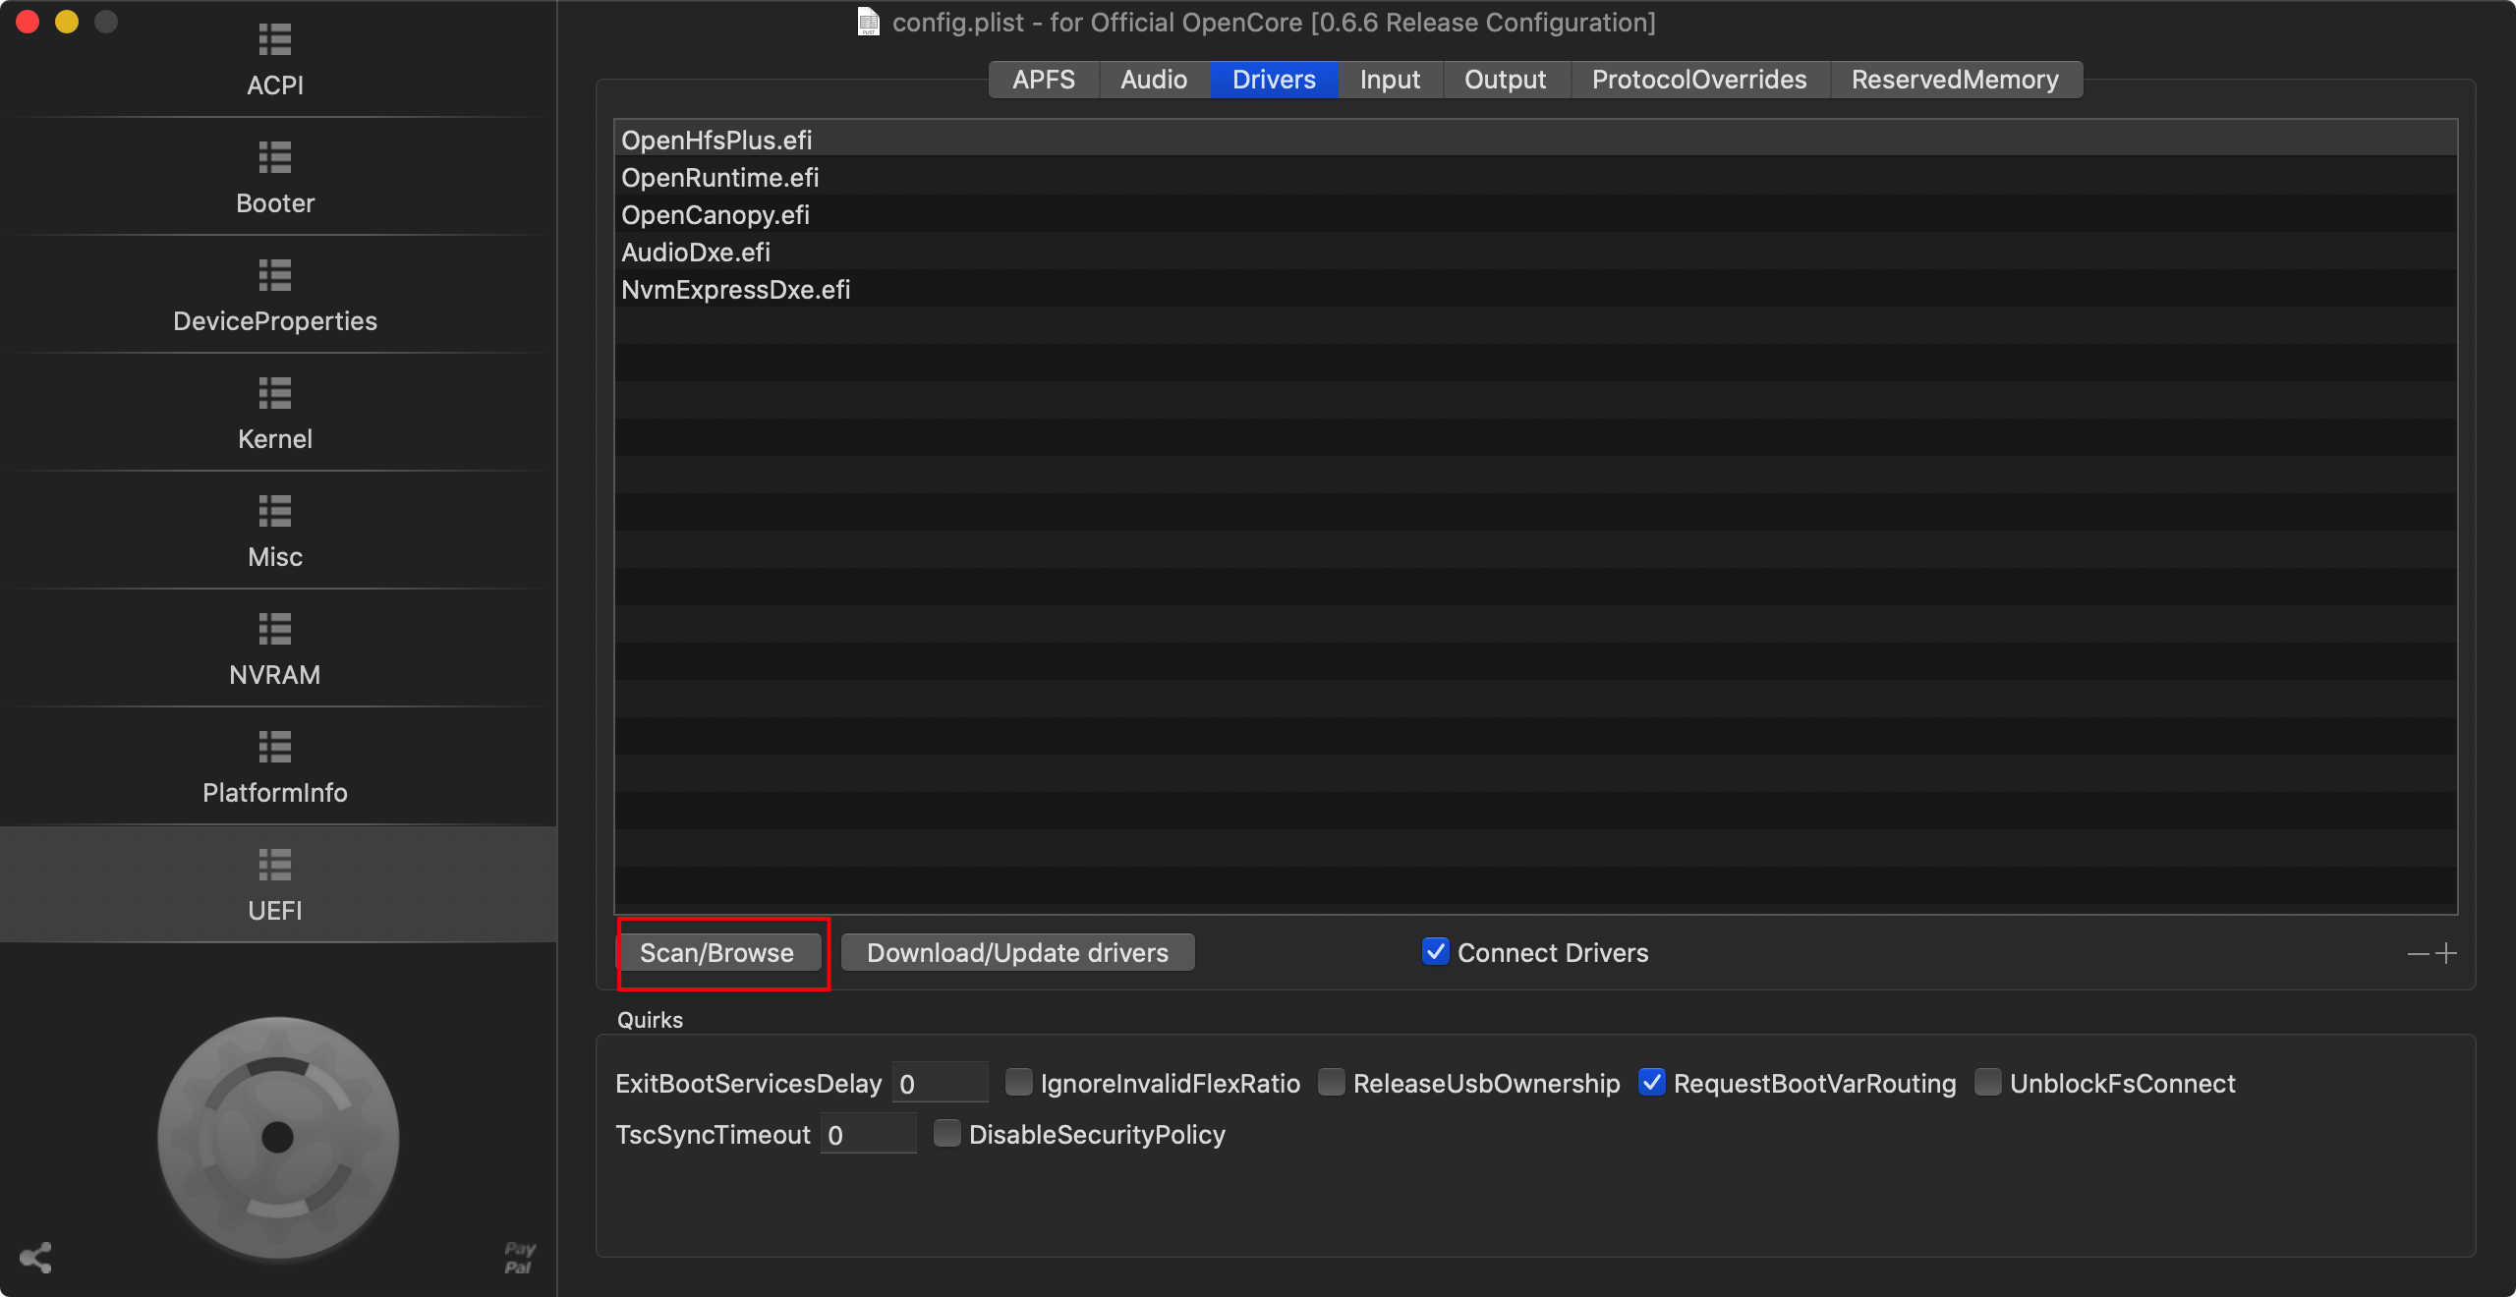Click the Download/Update drivers button
The image size is (2516, 1297).
(x=1017, y=953)
